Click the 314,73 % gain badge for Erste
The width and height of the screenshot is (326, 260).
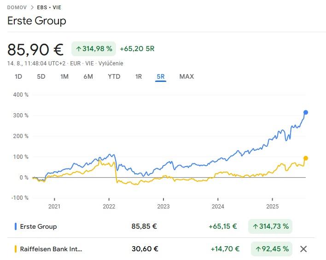pos(270,226)
